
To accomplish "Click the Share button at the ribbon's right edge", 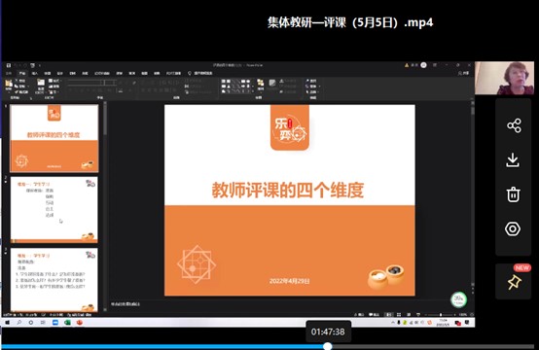I will pyautogui.click(x=464, y=73).
